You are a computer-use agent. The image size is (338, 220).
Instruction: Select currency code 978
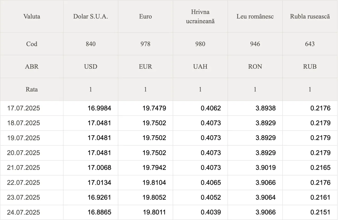coord(145,44)
